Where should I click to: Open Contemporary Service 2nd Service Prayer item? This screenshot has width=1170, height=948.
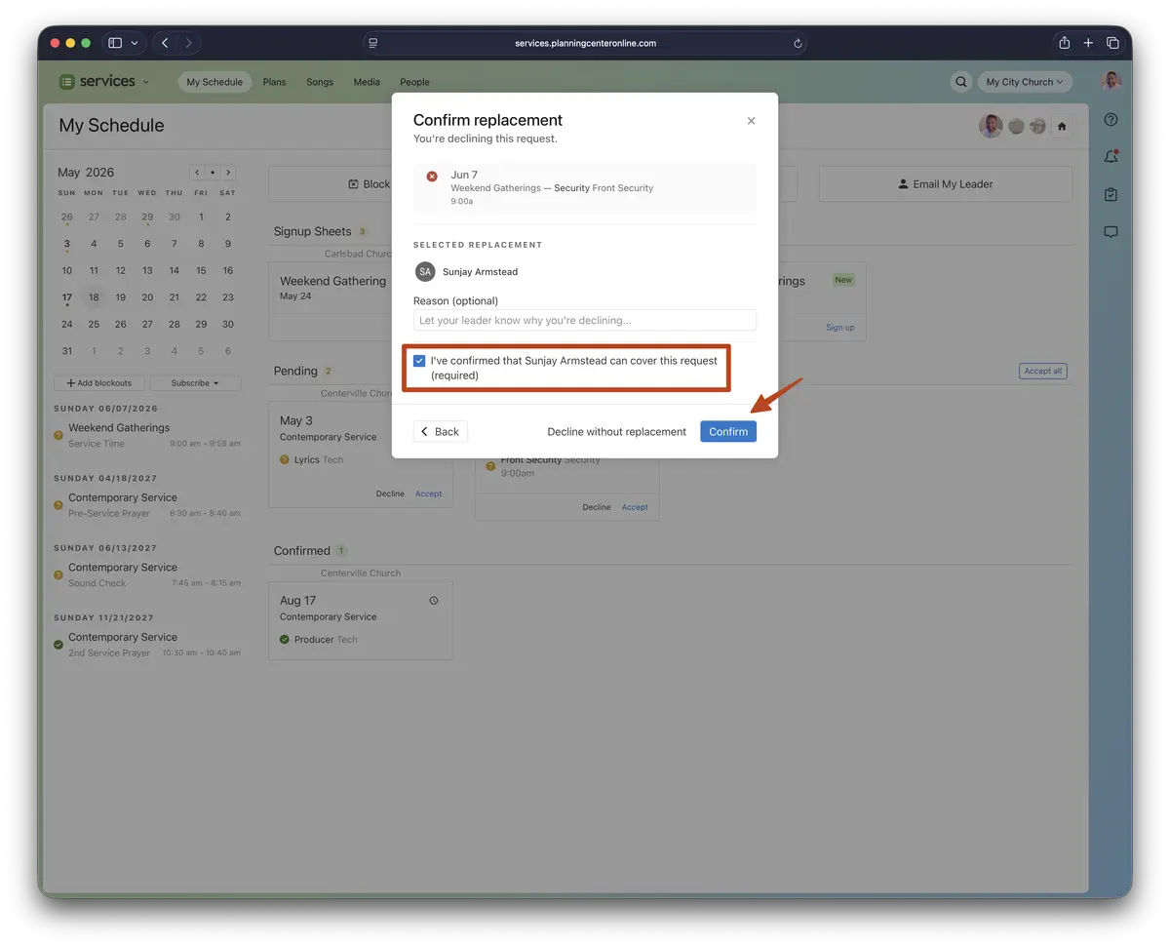coord(147,645)
